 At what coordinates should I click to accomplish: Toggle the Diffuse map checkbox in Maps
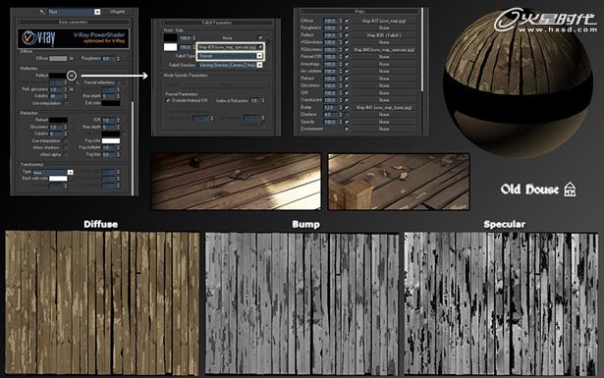coord(347,21)
